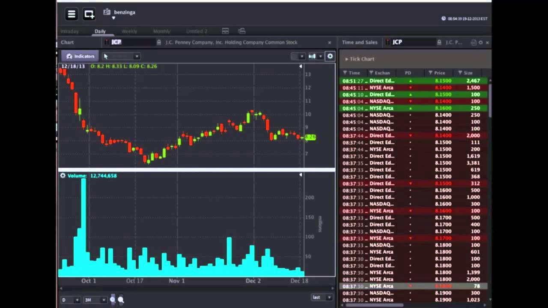Click the tile layout icon beside the tabs
548x308 pixels.
point(225,31)
